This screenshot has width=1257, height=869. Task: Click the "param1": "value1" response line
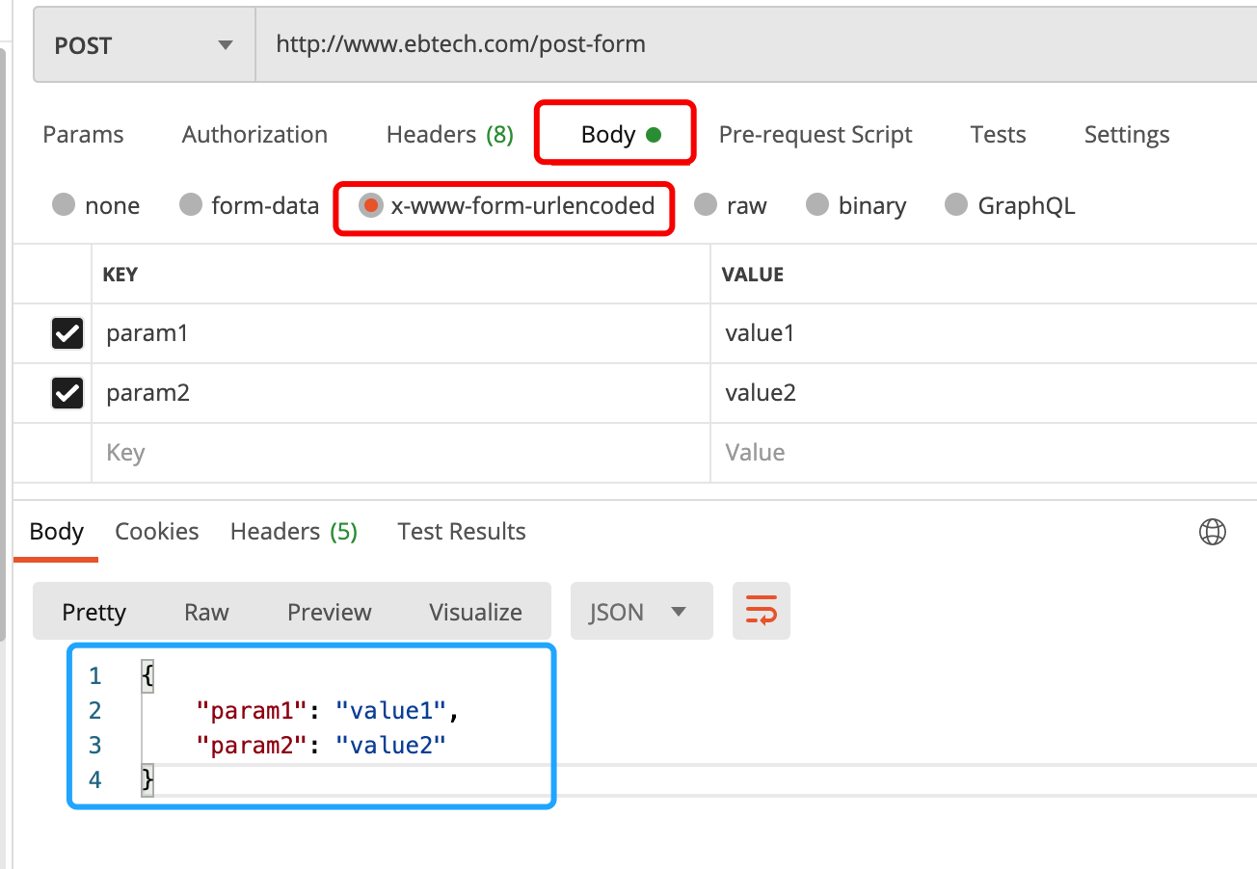pyautogui.click(x=327, y=711)
